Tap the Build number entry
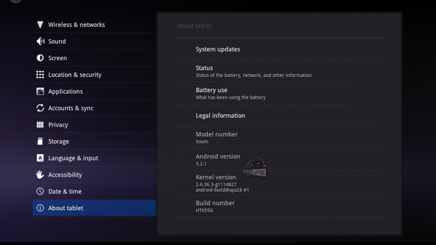This screenshot has height=245, width=436. coord(279,206)
